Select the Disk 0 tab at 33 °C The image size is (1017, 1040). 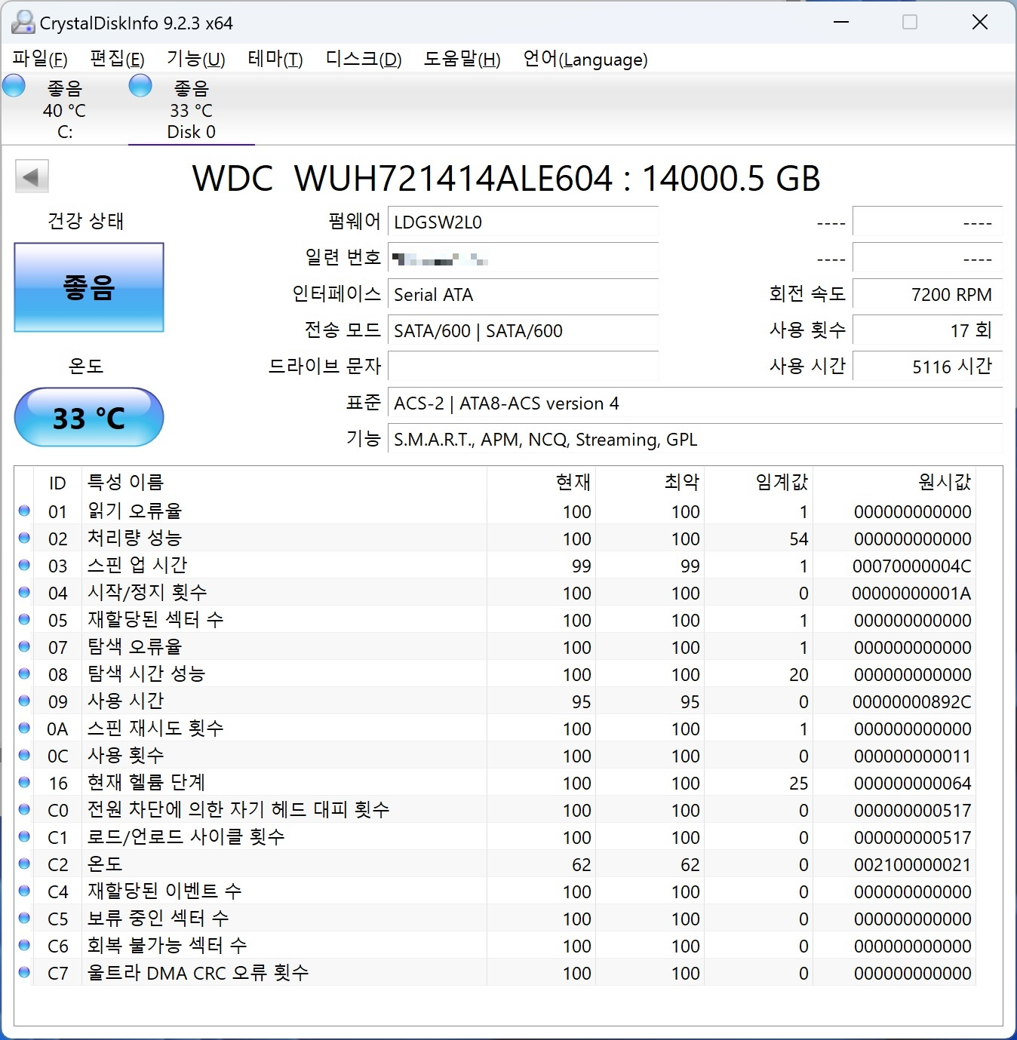click(191, 109)
